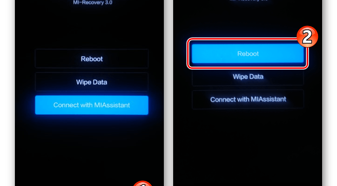Click the red-outlined blue Reboot button
Image resolution: width=337 pixels, height=186 pixels.
(x=248, y=53)
